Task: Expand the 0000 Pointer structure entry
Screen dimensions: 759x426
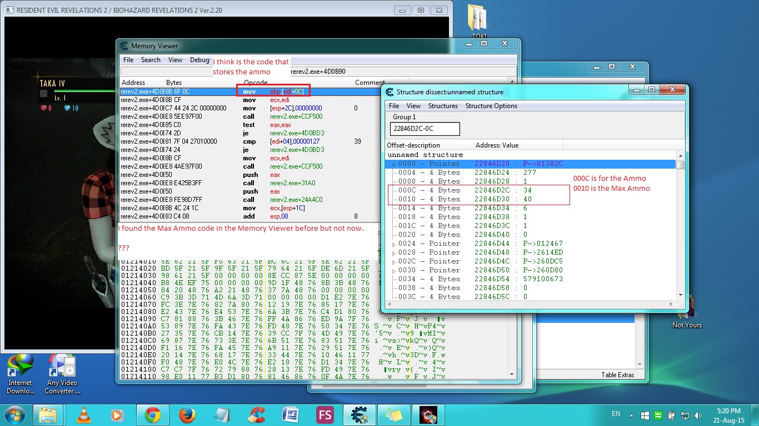Action: coord(394,164)
